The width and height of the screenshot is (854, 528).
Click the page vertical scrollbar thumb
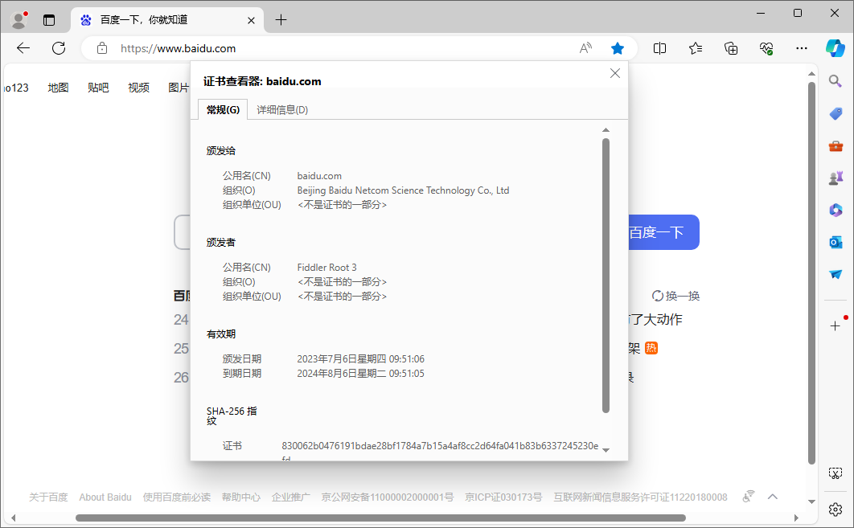pos(811,273)
